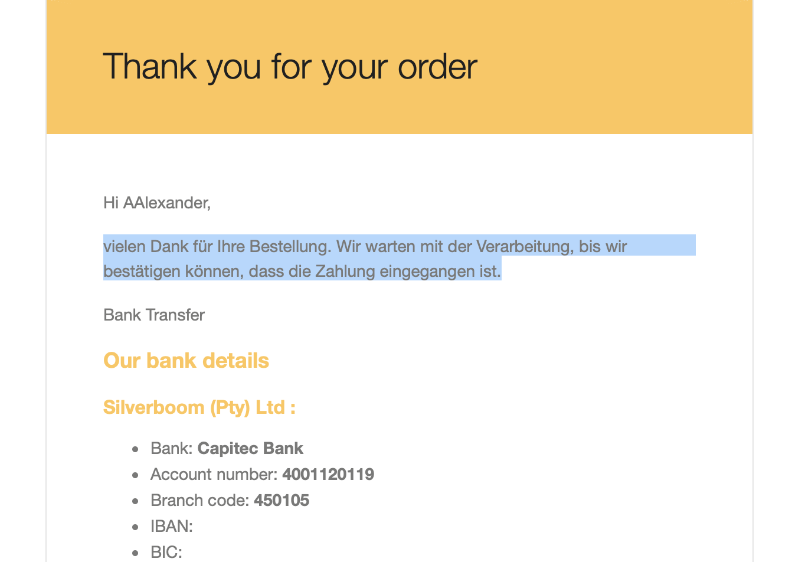Click the branch code 450105
Image resolution: width=792 pixels, height=562 pixels.
(x=282, y=500)
